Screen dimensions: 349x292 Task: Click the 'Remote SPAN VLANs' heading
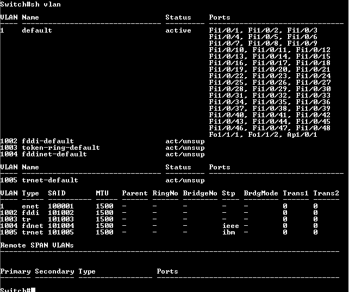point(37,245)
